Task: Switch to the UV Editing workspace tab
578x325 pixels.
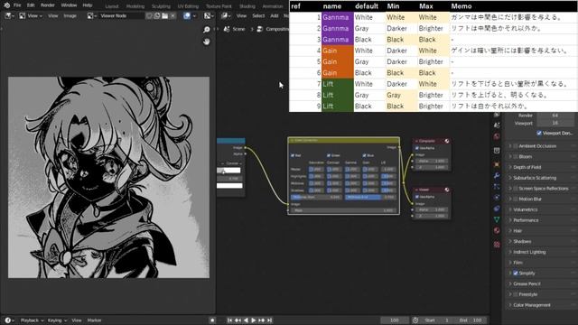Action: point(188,6)
